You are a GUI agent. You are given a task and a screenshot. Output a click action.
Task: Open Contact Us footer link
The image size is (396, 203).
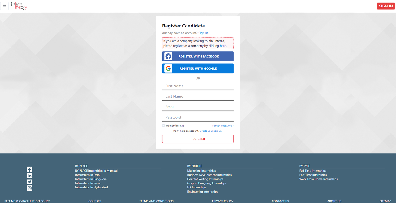(x=280, y=201)
